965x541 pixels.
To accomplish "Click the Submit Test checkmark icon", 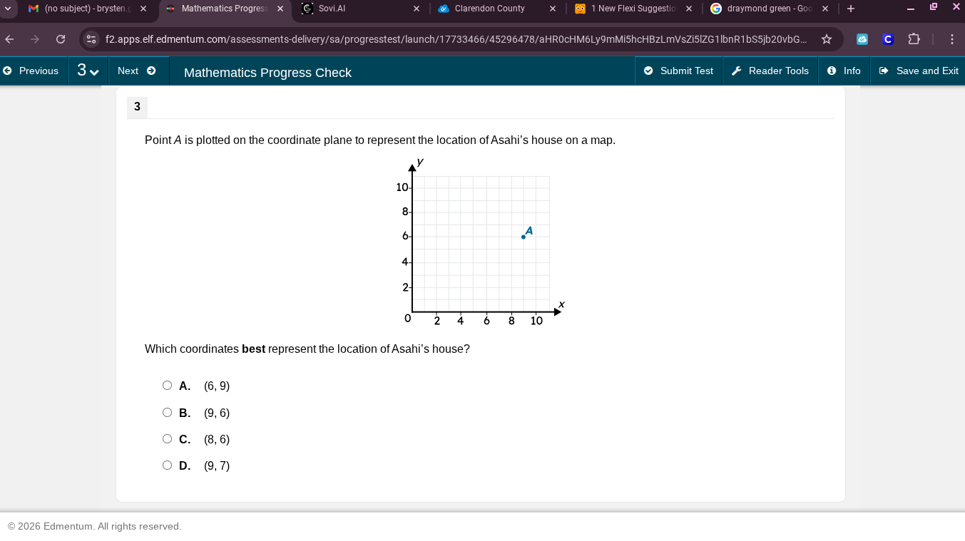I will point(648,71).
